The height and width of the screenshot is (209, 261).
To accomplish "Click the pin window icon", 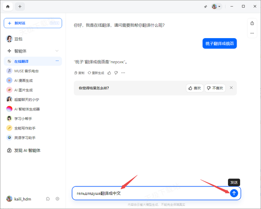I will 205,7.
